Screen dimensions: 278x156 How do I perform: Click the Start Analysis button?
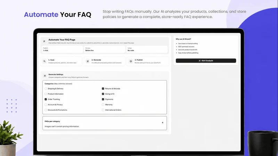tap(206, 61)
